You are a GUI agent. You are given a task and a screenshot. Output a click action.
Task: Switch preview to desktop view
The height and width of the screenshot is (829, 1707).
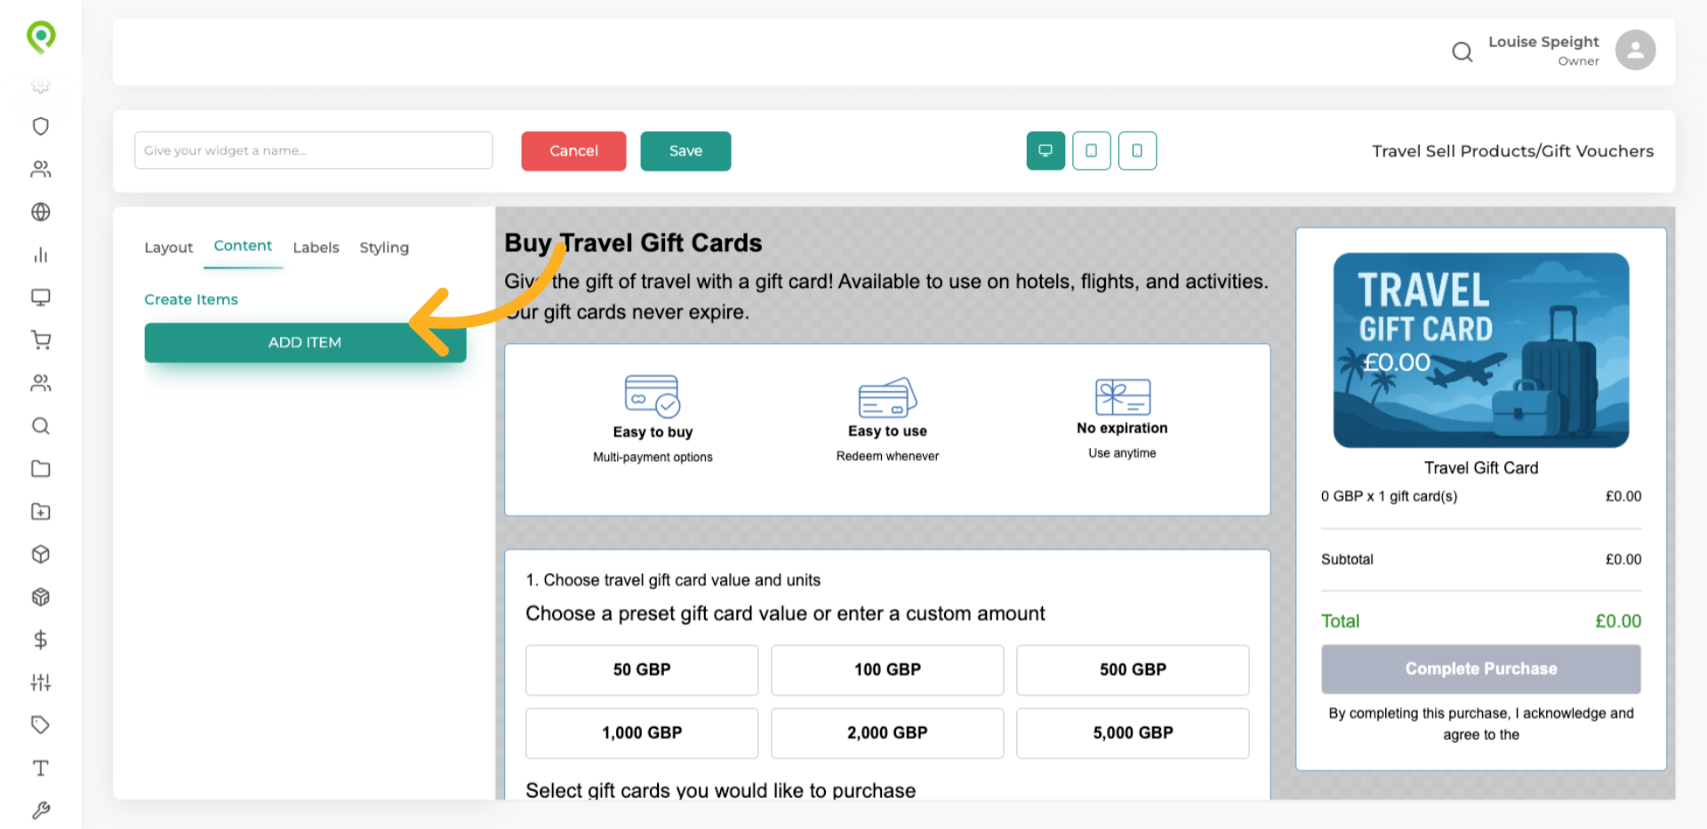coord(1046,151)
